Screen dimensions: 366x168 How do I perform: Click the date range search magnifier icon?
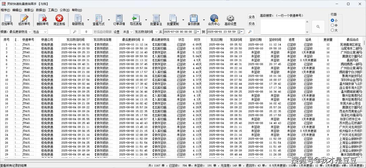[x=250, y=32]
